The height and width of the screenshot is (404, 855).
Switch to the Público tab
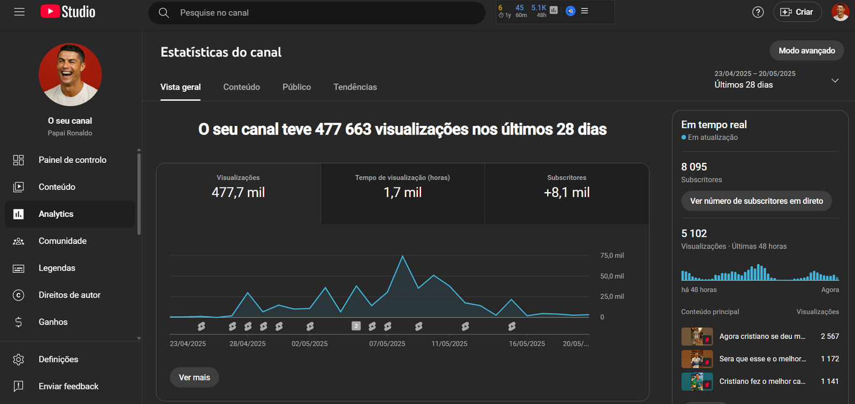[297, 87]
